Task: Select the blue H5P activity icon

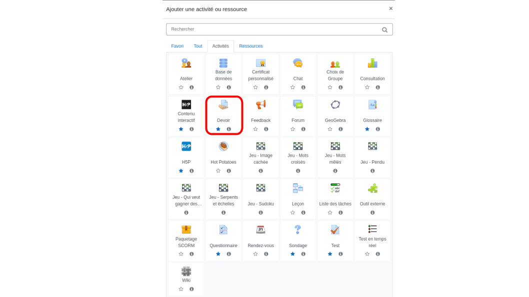Action: pos(186,146)
